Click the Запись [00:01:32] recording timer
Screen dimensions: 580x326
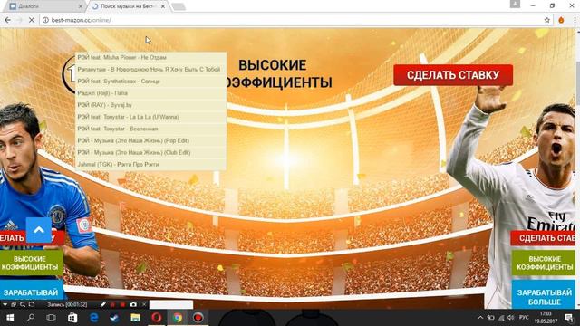tap(67, 305)
